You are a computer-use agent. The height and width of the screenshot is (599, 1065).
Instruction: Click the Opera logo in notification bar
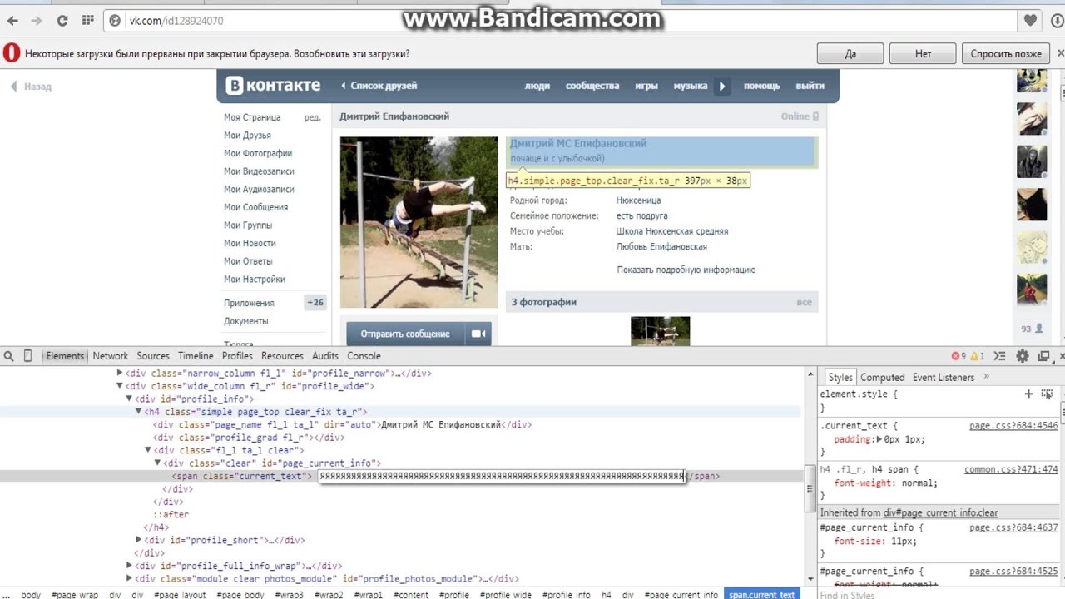[x=12, y=53]
